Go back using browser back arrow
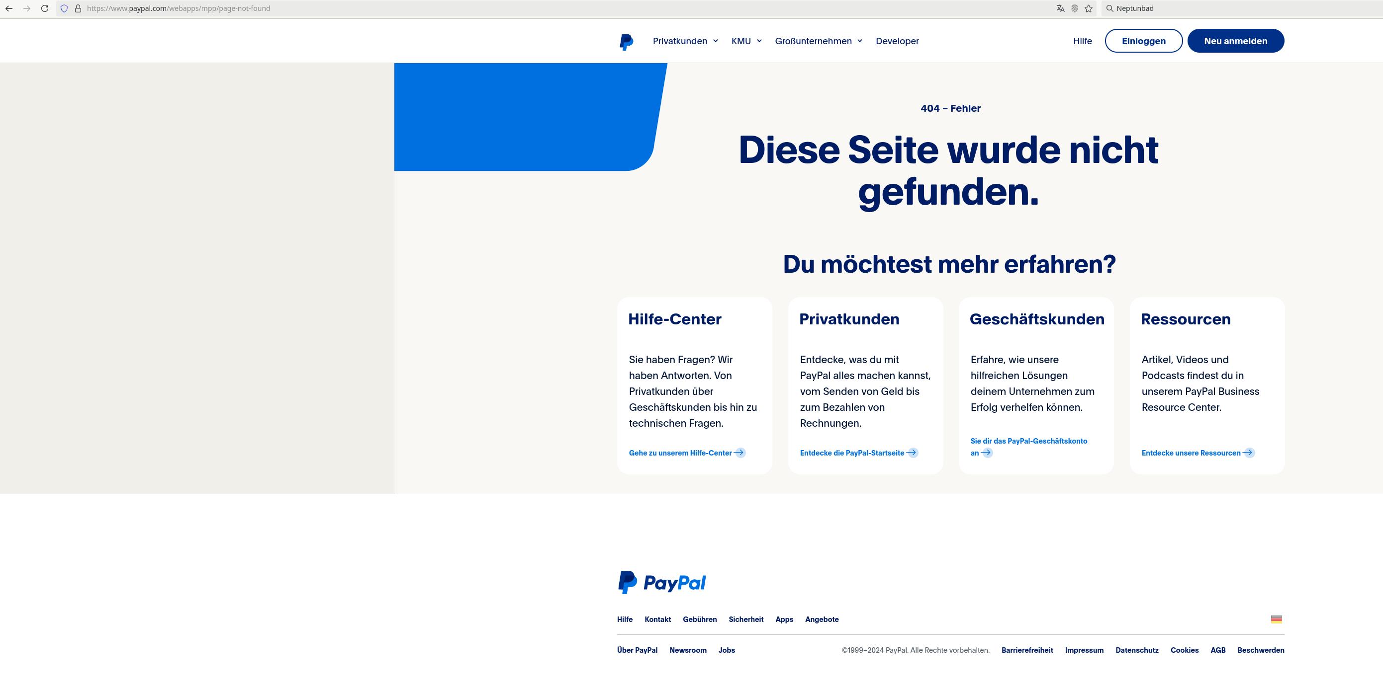 tap(9, 8)
